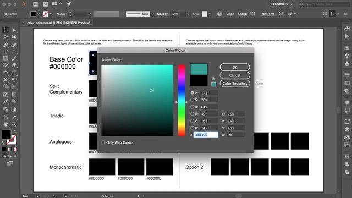The height and width of the screenshot is (198, 352).
Task: Open the 76% zoom level dropdown
Action: [37, 196]
